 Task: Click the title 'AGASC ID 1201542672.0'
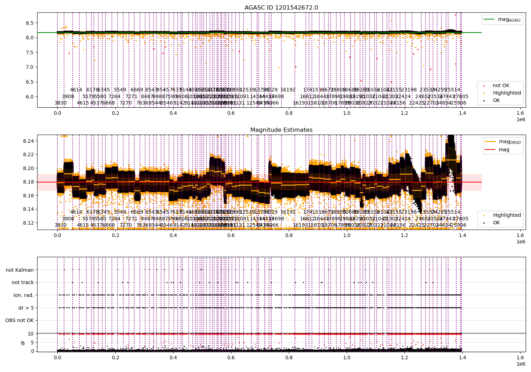pos(281,8)
